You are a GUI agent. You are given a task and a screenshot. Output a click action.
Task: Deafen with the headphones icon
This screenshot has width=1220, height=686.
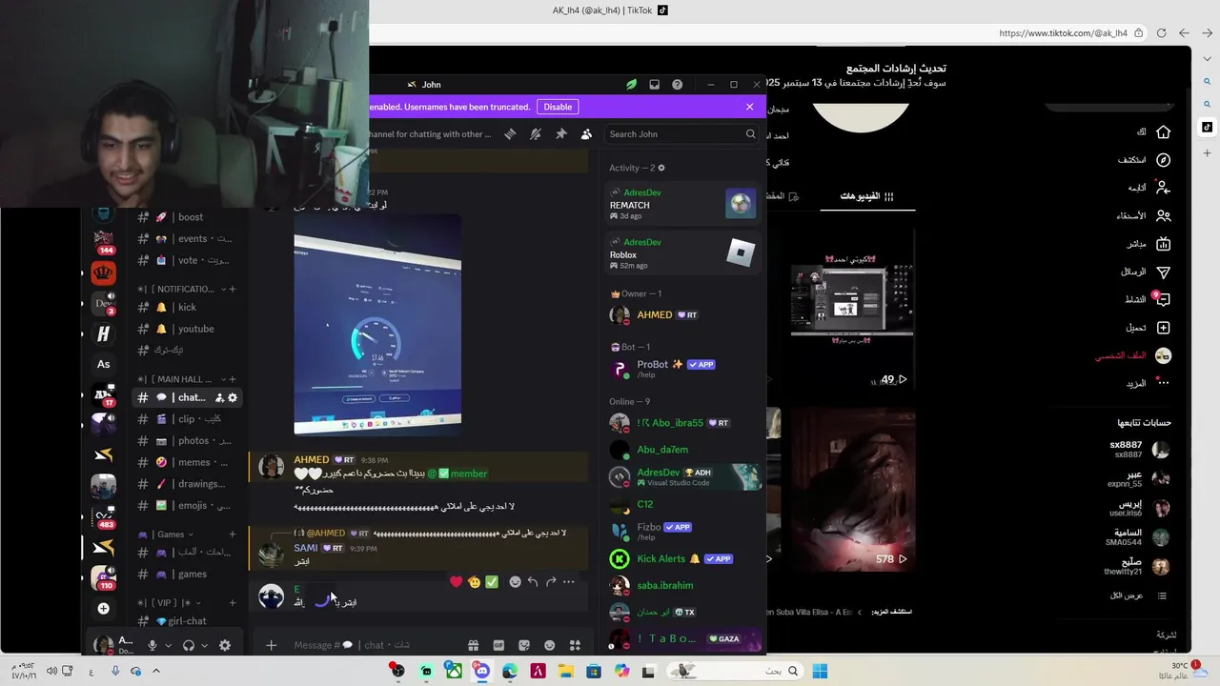tap(189, 645)
